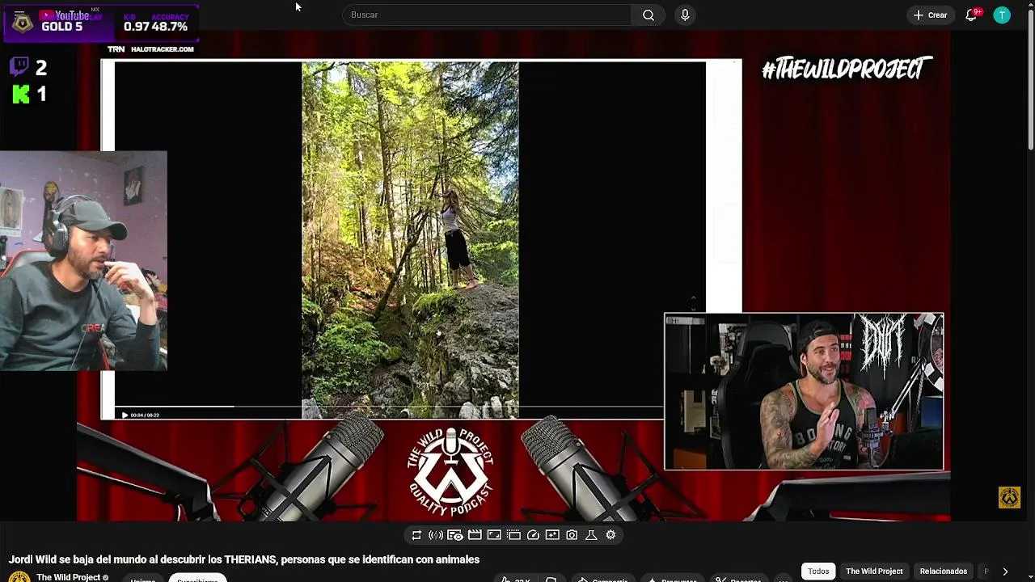1035x582 pixels.
Task: Click the Kick logo in the overlay
Action: click(x=21, y=95)
